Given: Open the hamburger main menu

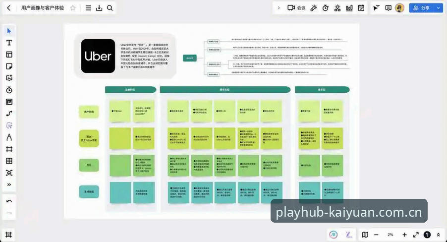Looking at the screenshot, I should click(88, 8).
